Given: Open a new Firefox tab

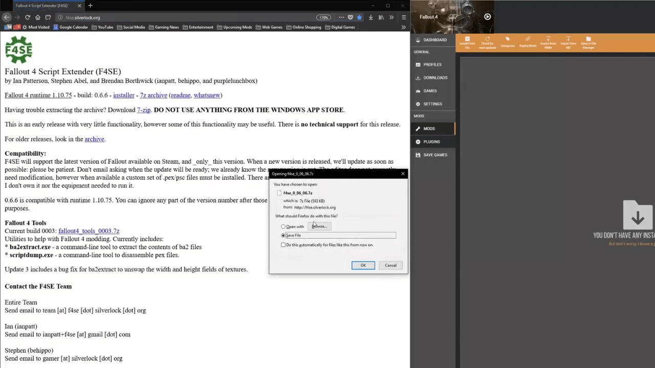Looking at the screenshot, I should [x=90, y=6].
